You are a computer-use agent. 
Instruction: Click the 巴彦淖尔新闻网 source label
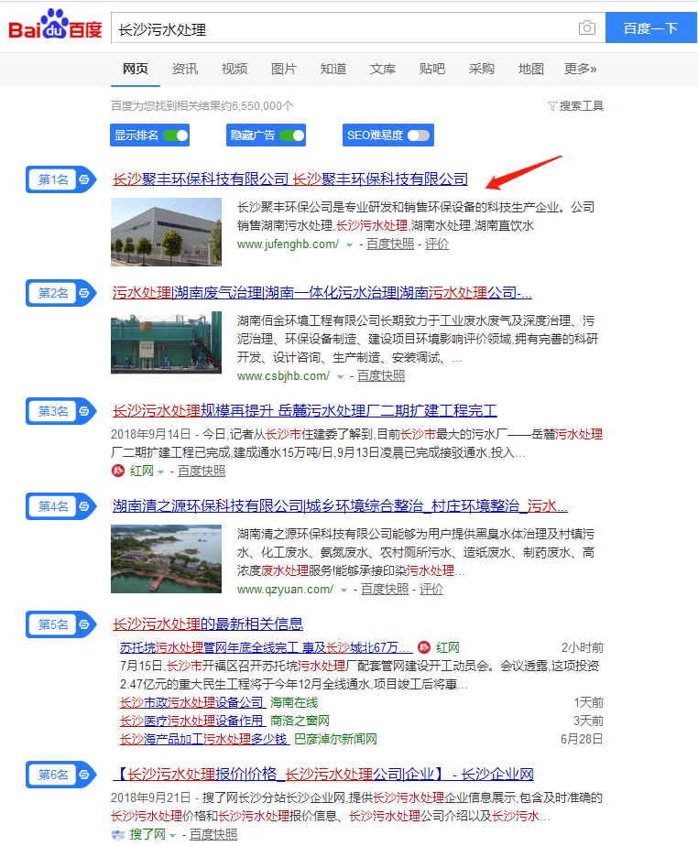[335, 739]
